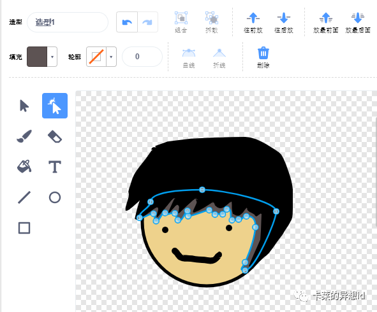The height and width of the screenshot is (312, 377).
Task: Select the Rectangle tool
Action: pyautogui.click(x=24, y=228)
